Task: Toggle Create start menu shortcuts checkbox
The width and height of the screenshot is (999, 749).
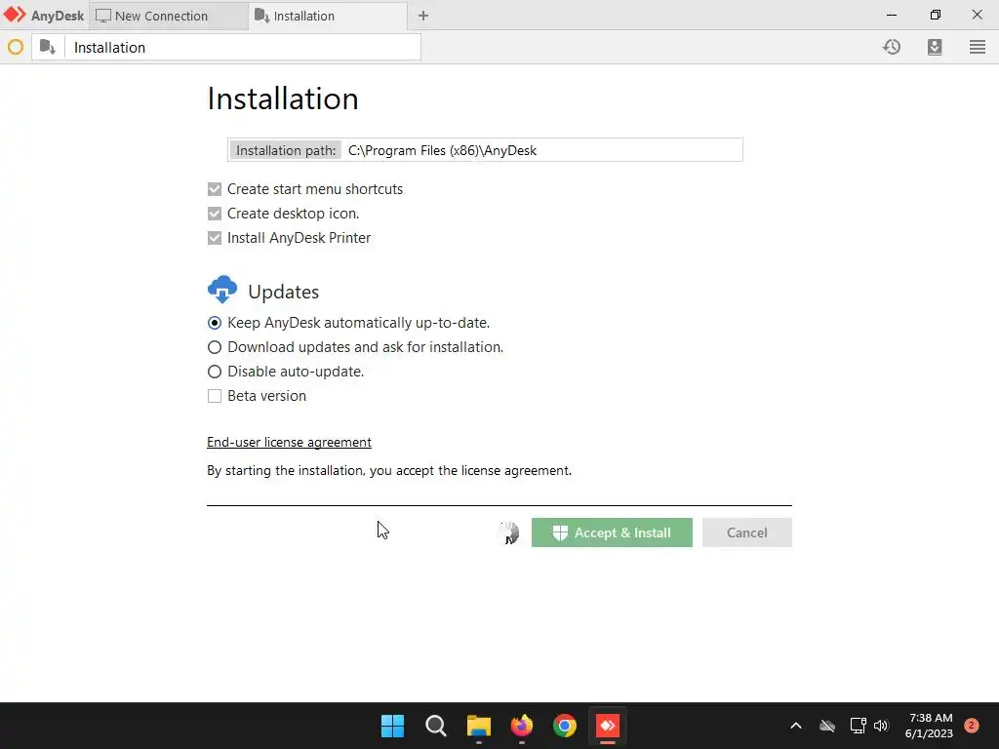Action: (x=215, y=189)
